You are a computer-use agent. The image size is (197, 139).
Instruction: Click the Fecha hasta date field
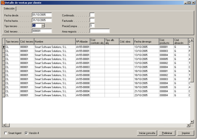point(42,20)
